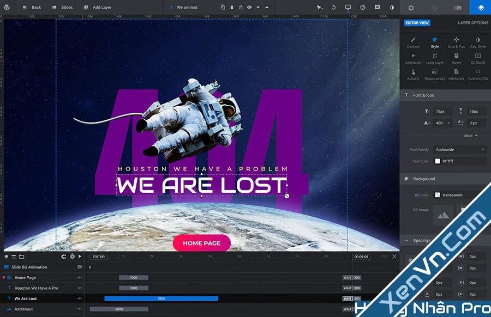Click the Undo icon in the top toolbar

[333, 7]
